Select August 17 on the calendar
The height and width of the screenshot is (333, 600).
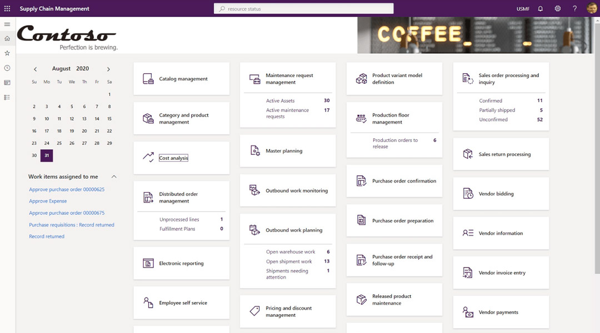pos(47,131)
